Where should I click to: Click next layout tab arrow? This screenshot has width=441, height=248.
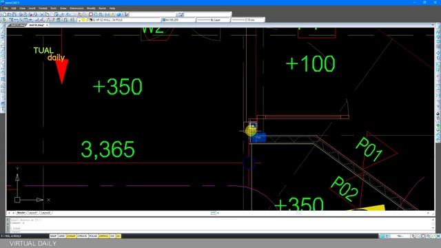[13, 213]
